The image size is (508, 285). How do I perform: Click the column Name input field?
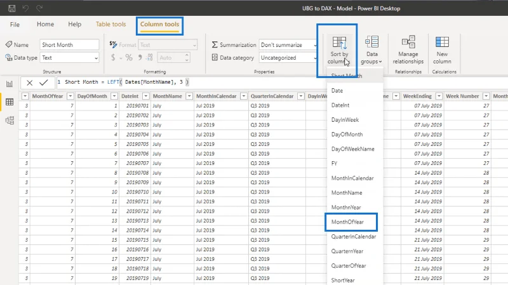(69, 44)
